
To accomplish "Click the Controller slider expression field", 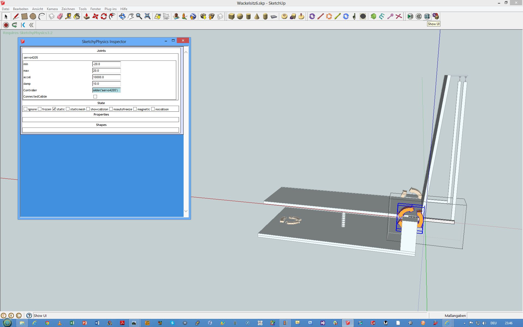I will pos(106,90).
